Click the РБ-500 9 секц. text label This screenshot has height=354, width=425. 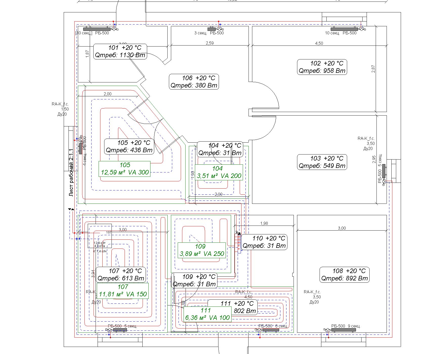346,326
